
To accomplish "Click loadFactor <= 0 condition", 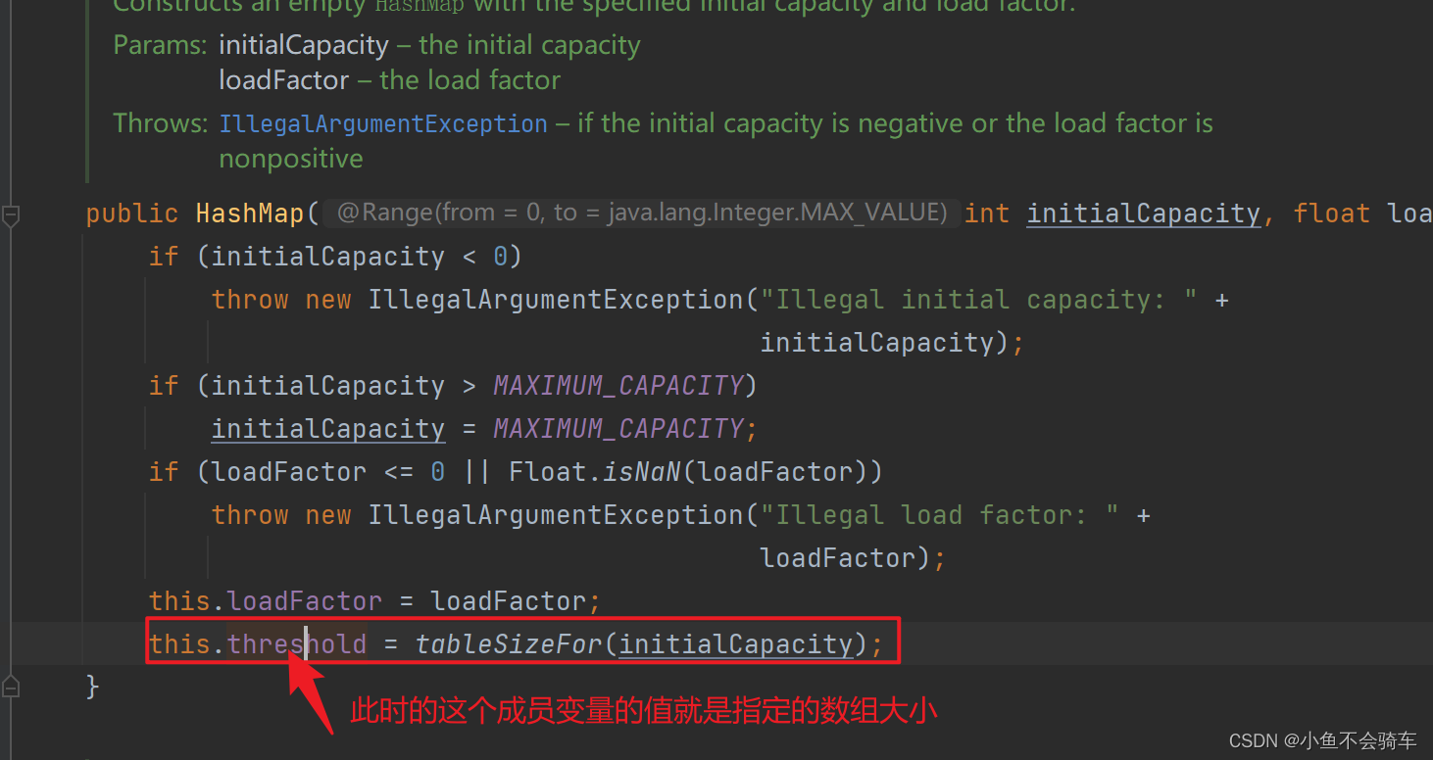I will coord(328,472).
